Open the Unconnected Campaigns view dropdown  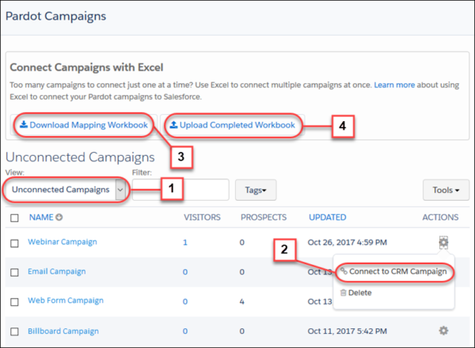(66, 190)
